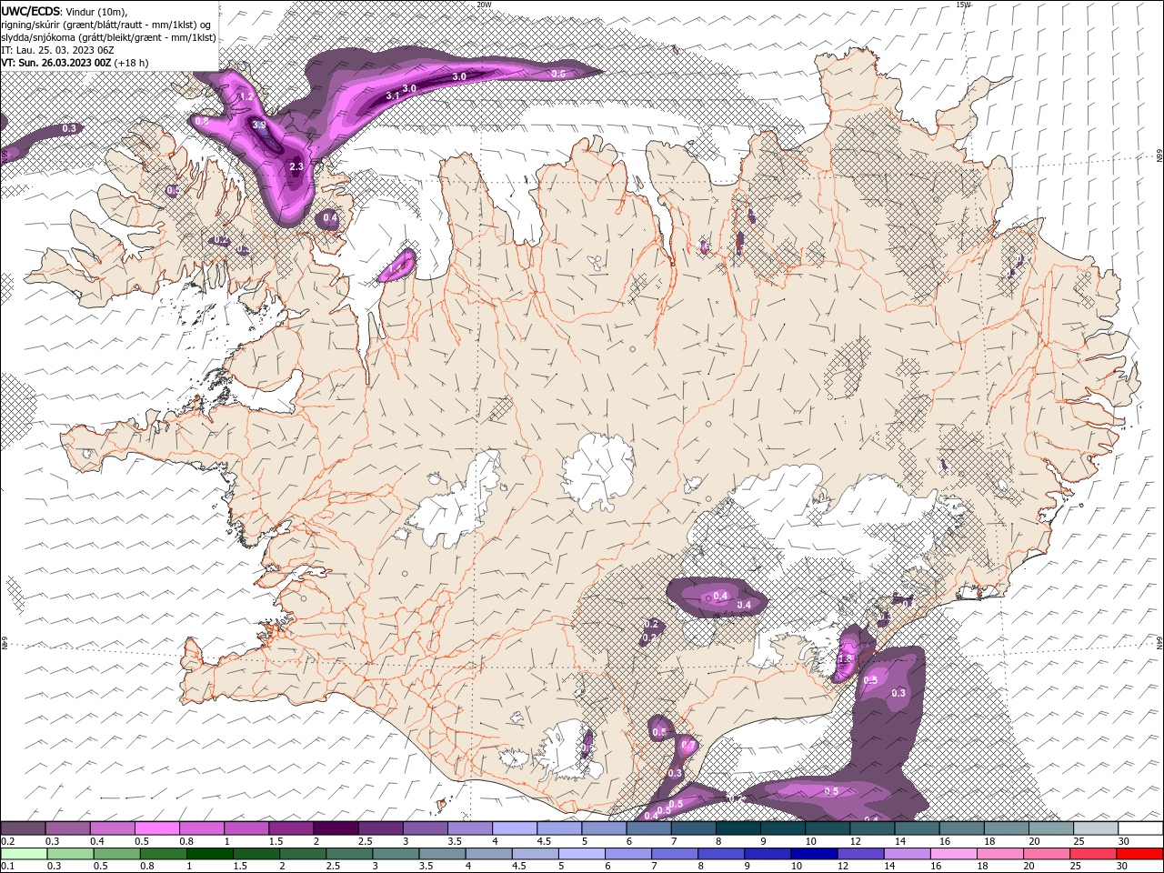Click the '20W' longitude label at top

[484, 5]
